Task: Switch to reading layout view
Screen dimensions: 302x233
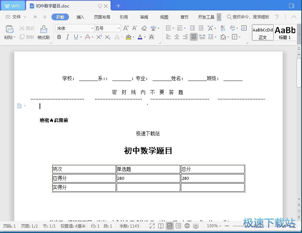Action: click(x=161, y=226)
